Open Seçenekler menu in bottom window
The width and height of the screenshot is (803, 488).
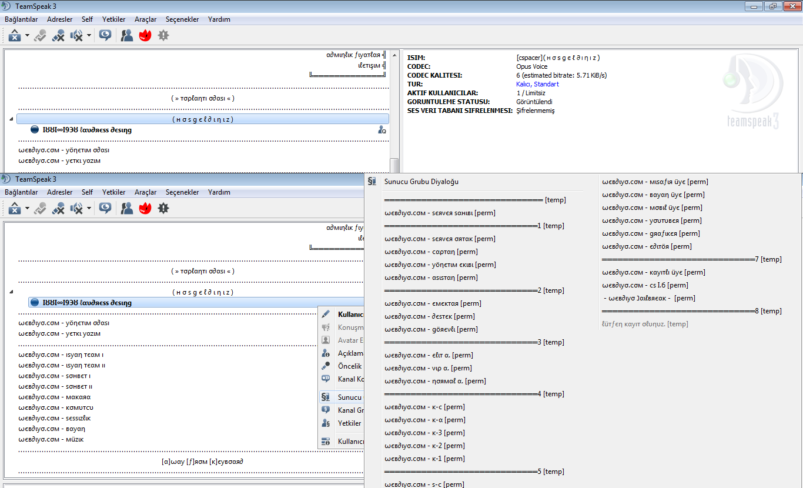pos(182,192)
